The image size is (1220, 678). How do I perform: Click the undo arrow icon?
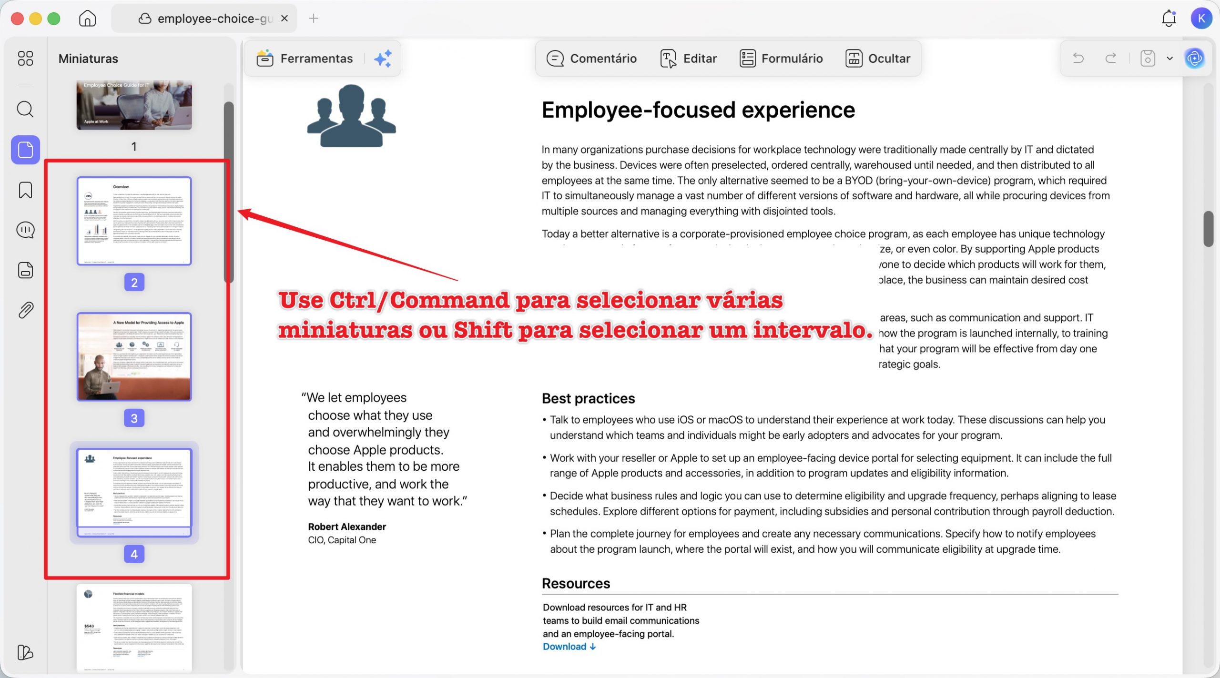(x=1078, y=58)
